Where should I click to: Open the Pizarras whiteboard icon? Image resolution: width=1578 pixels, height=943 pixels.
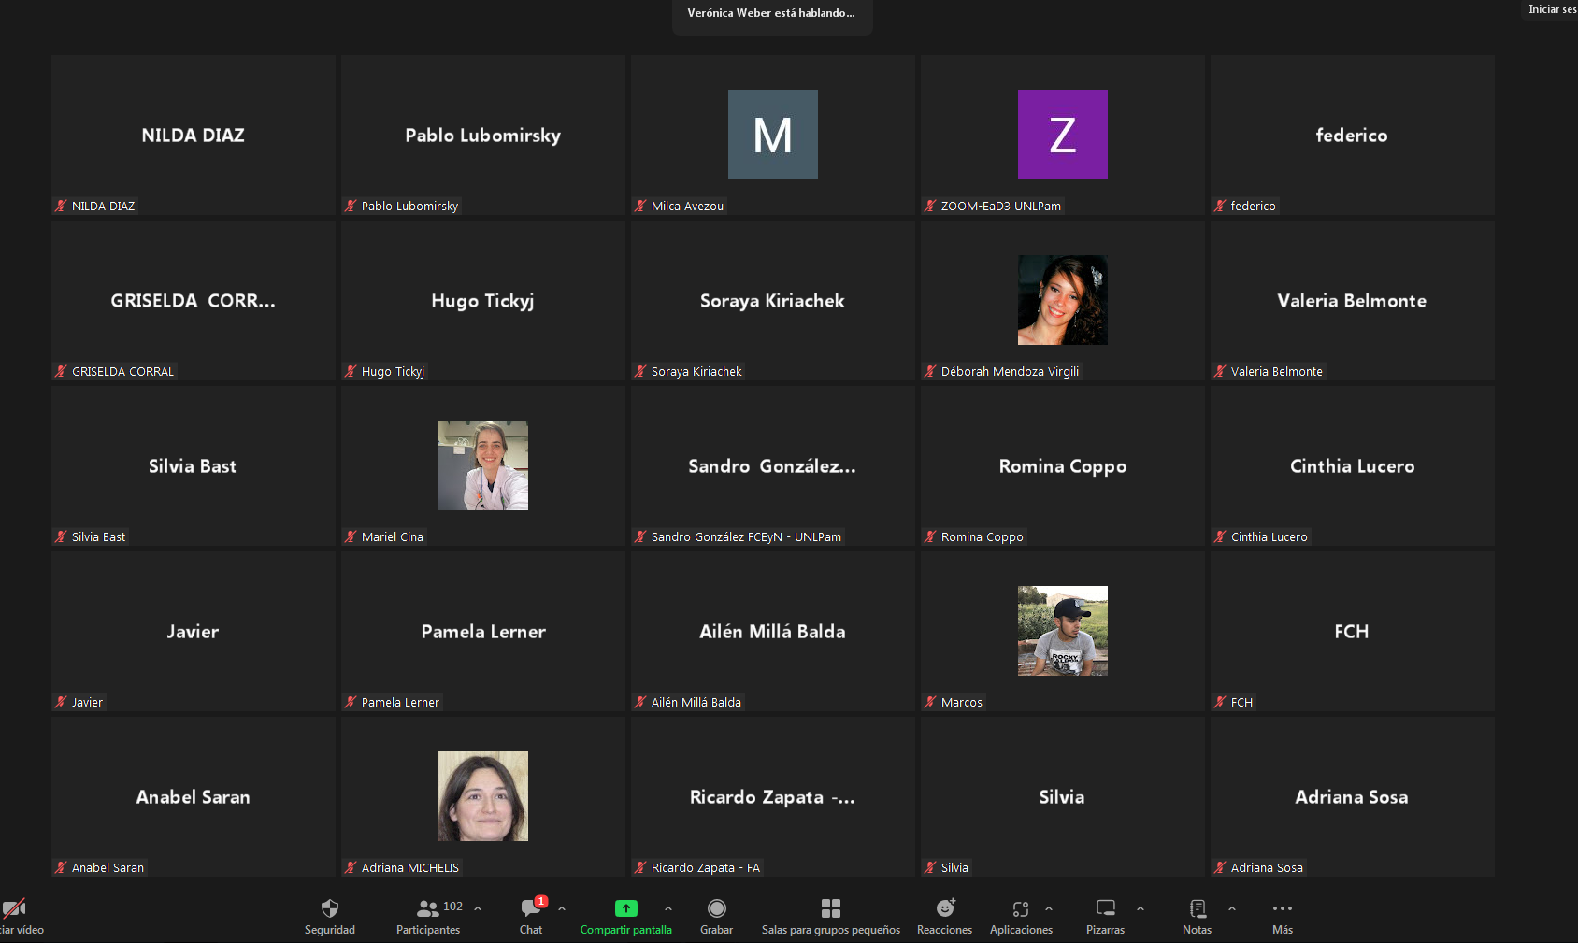click(x=1105, y=908)
